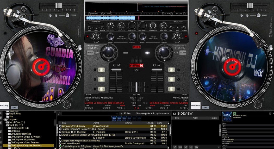Click DOUBLE loop button on left deck
Screen dimensions: 274x149
pos(102,28)
